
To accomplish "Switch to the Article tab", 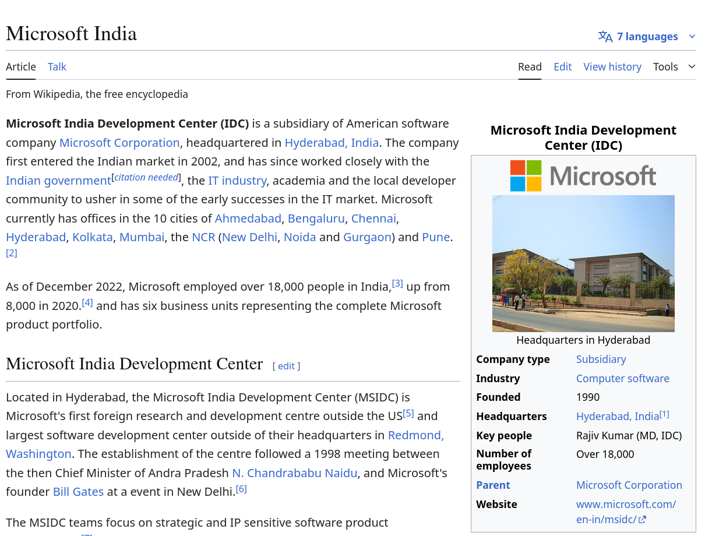I will 21,66.
